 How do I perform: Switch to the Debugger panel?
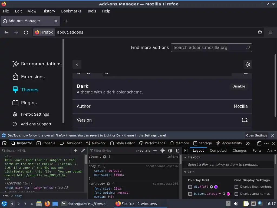[x=71, y=143]
